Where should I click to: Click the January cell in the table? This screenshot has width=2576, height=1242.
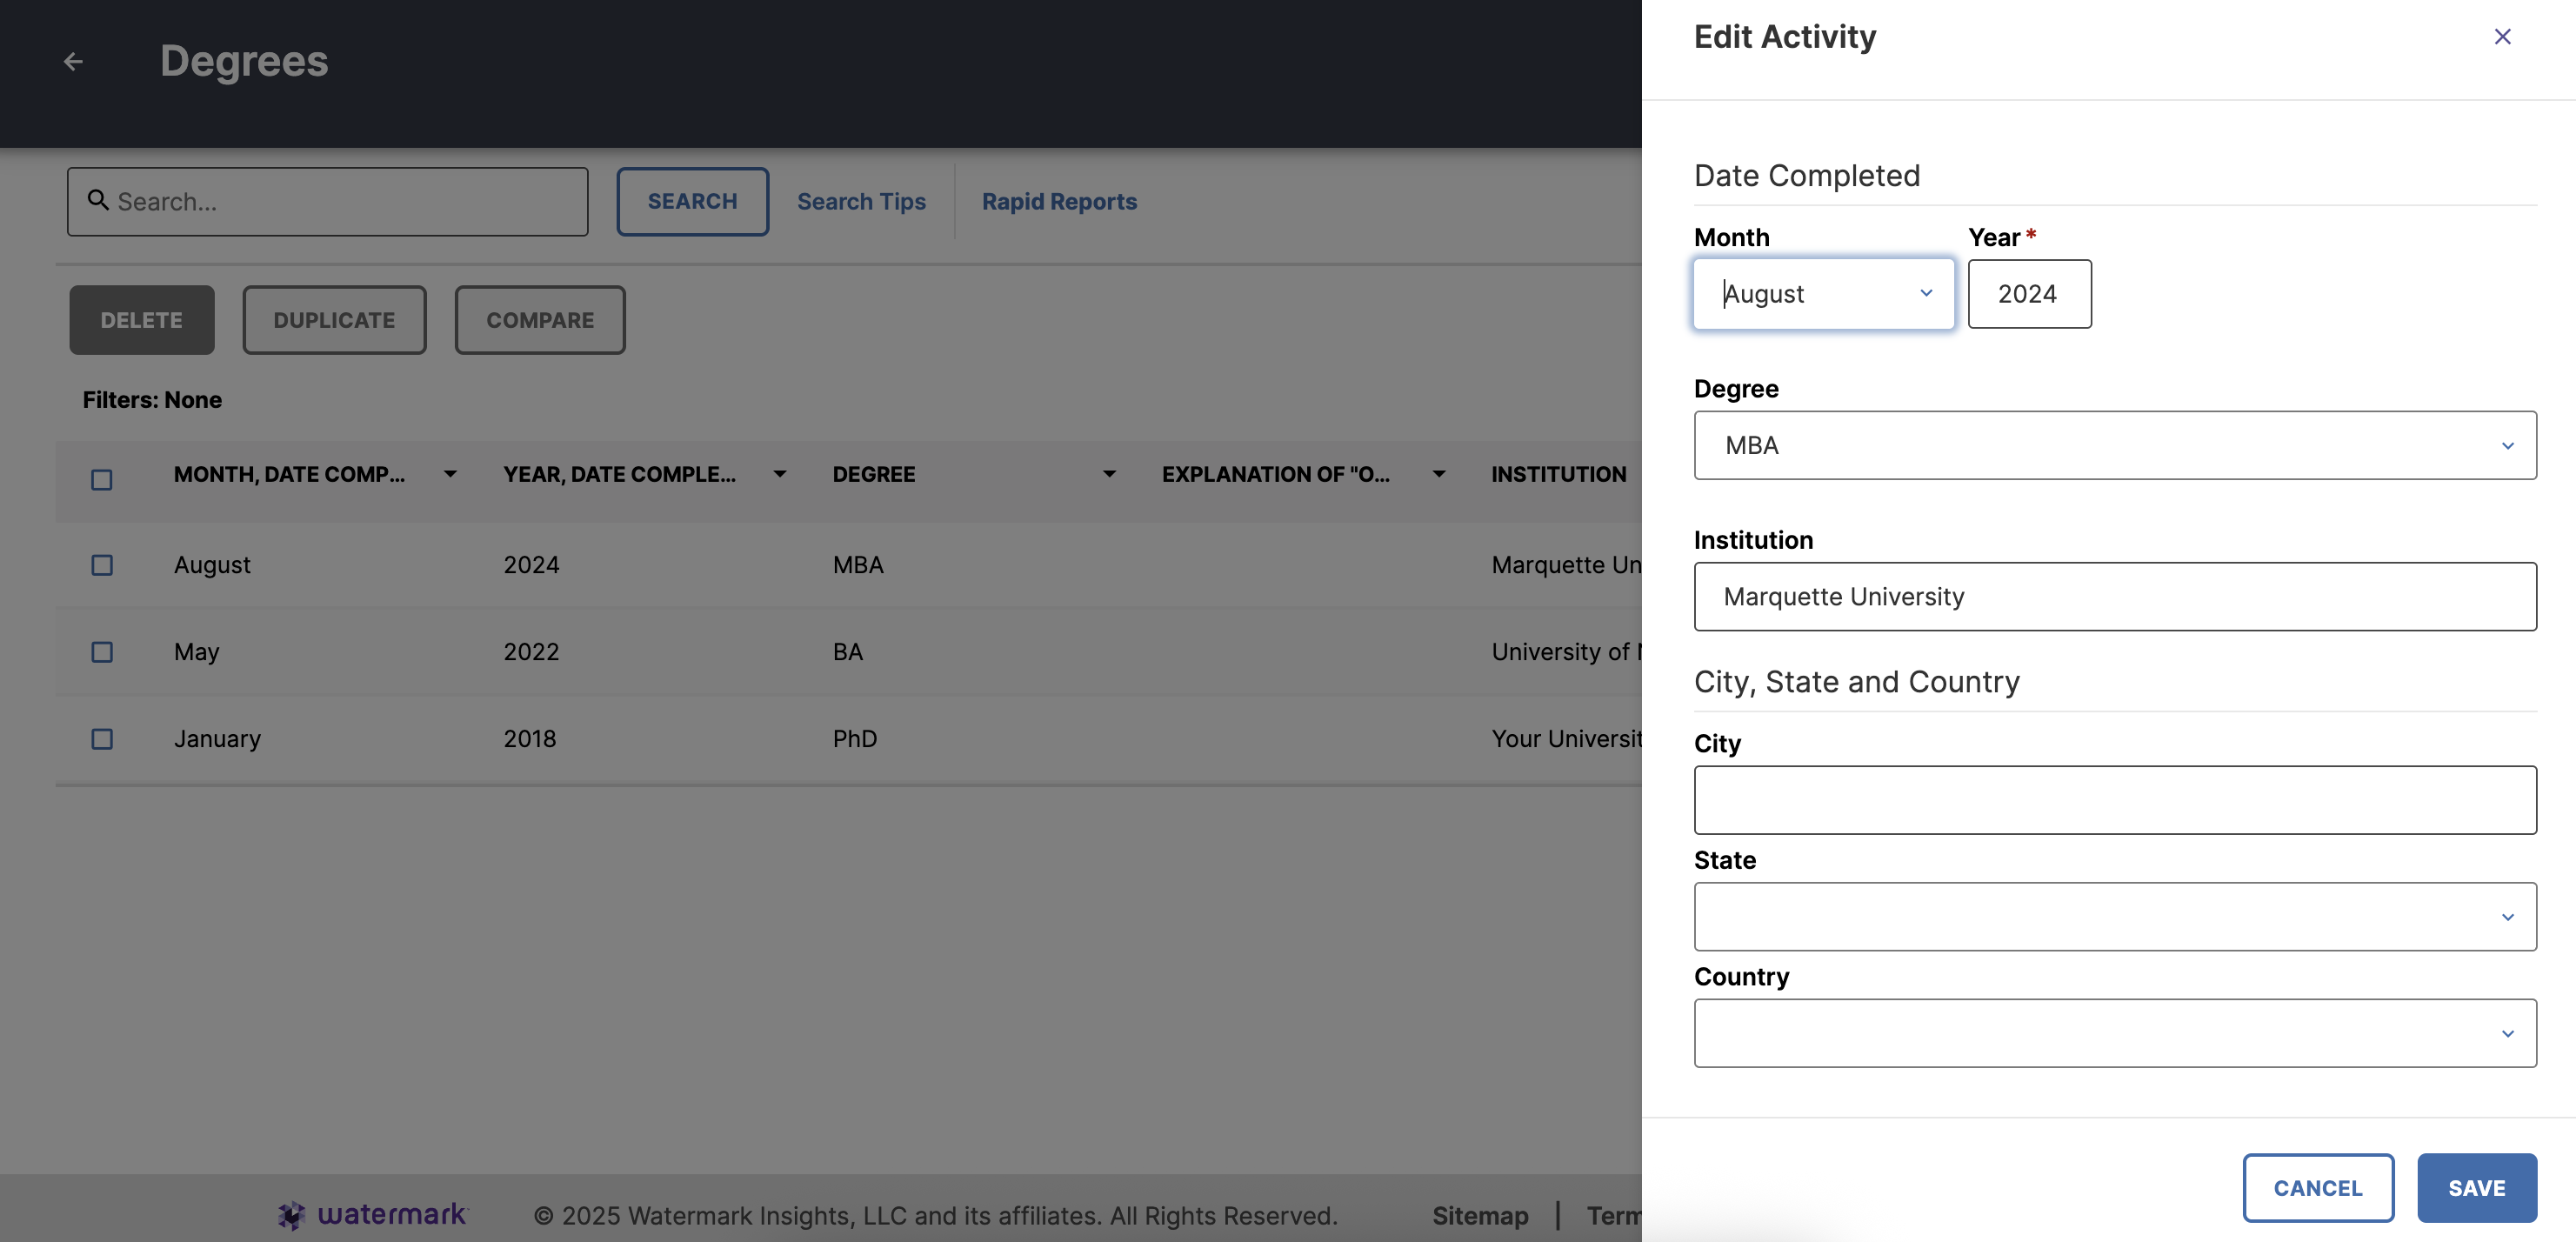click(x=217, y=739)
